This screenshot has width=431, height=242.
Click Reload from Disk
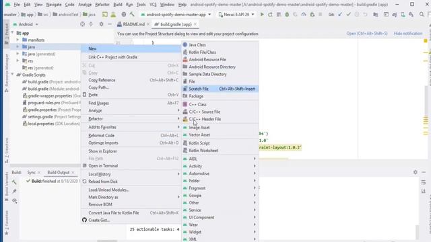[x=131, y=182]
